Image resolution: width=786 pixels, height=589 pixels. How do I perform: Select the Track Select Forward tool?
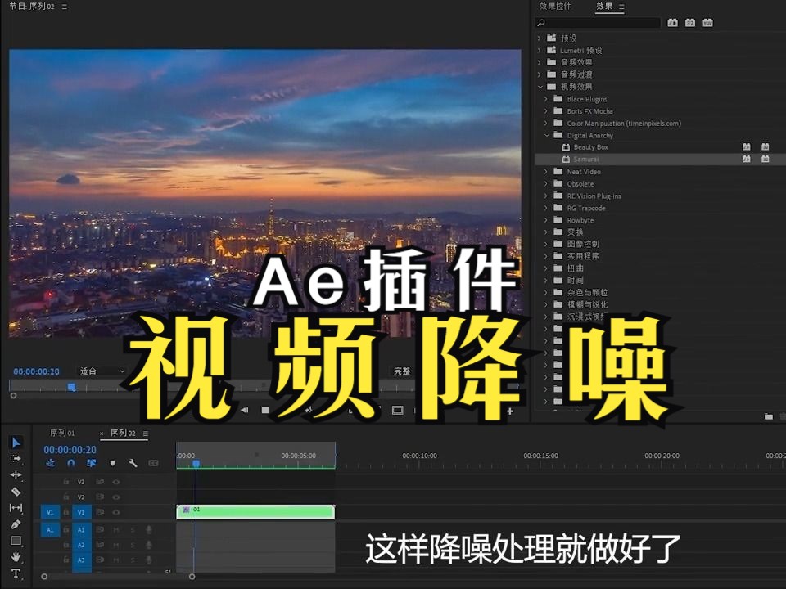click(x=15, y=460)
